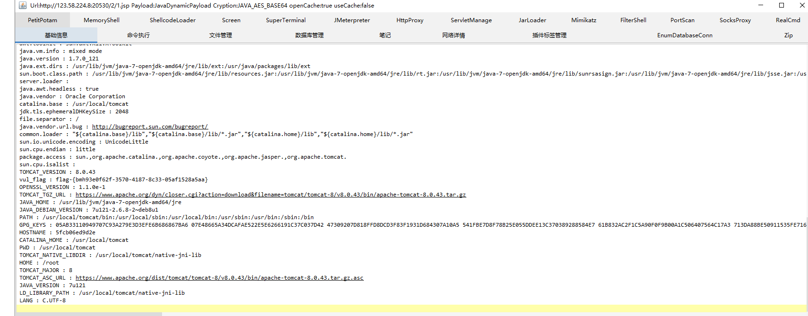Open the SuperTerminal tab
Screen dimensions: 808x316
click(x=286, y=20)
